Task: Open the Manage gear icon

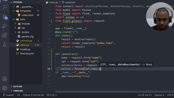Action: click(x=5, y=88)
